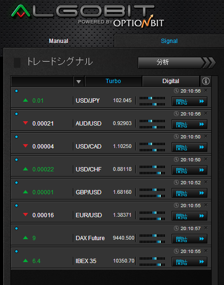
Task: Switch to the Manual tab
Action: coord(59,41)
